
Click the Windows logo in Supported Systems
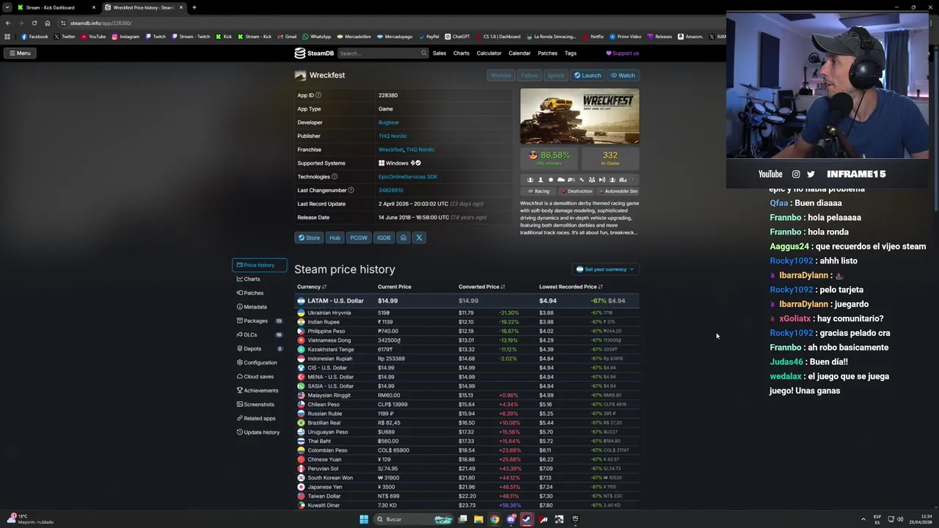(x=381, y=163)
